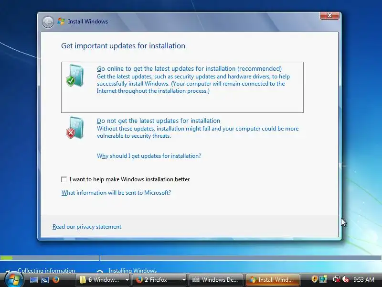Close the Install Windows dialog
This screenshot has width=382, height=287.
(329, 15)
